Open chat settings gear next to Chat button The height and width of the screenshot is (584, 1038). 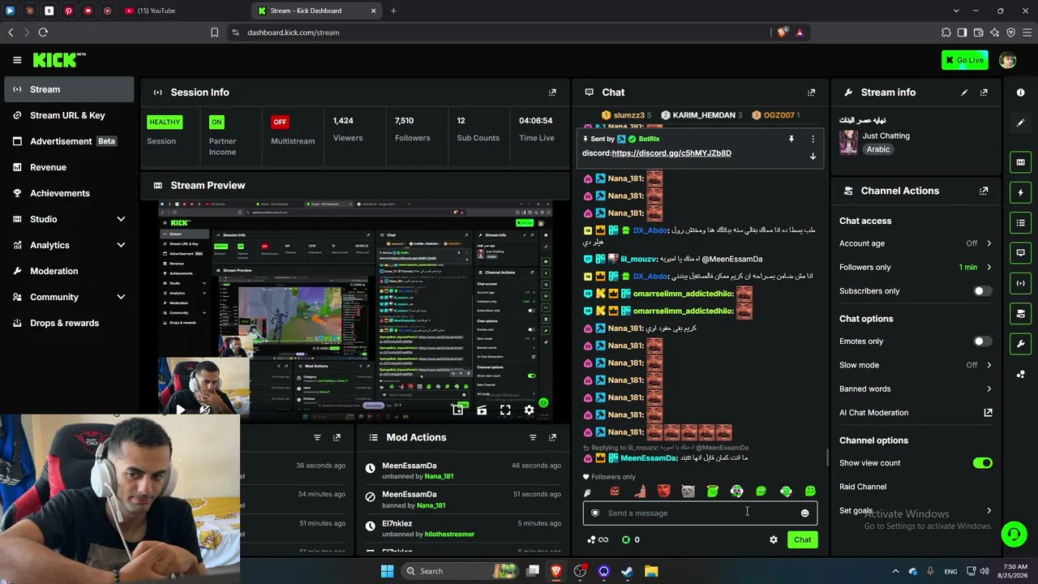tap(773, 539)
